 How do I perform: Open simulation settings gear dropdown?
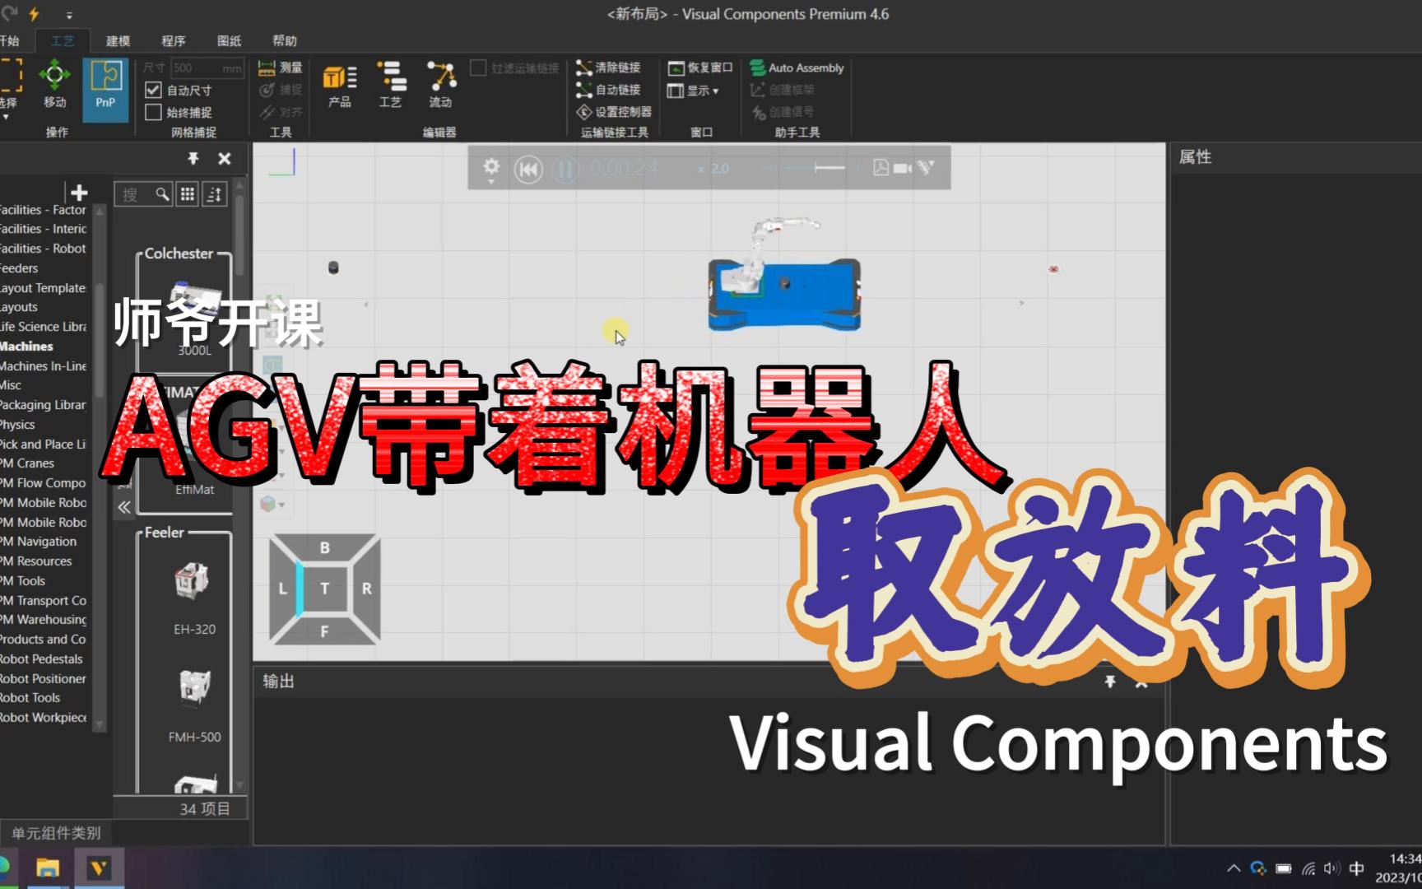click(x=491, y=170)
